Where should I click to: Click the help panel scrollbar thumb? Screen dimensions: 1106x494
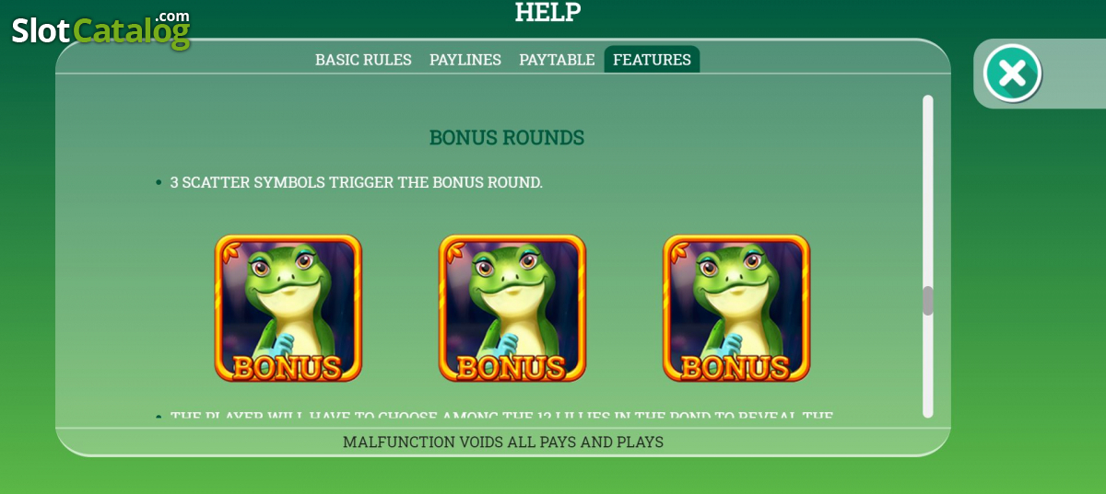coord(928,301)
